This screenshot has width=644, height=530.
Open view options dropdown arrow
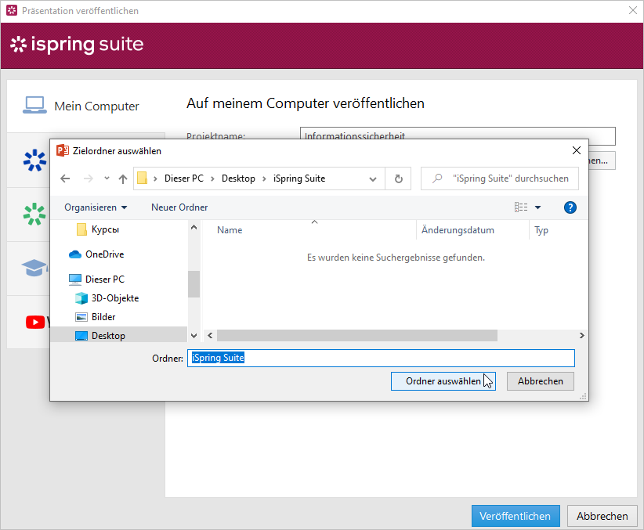pyautogui.click(x=537, y=207)
